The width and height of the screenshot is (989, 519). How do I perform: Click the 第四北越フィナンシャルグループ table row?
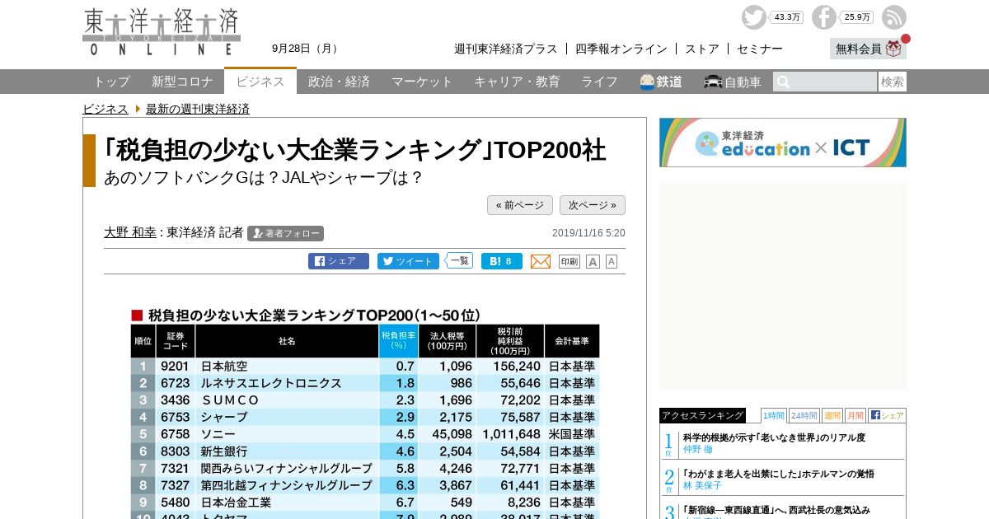[x=365, y=485]
